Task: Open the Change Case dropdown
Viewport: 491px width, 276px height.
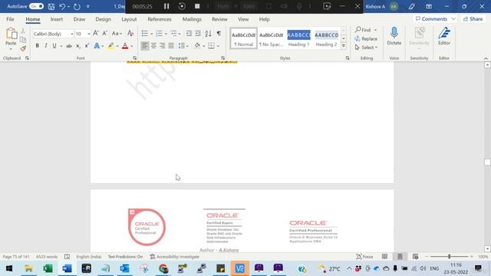Action: (x=117, y=34)
